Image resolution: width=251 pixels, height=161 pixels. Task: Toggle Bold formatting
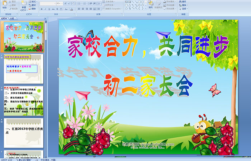coord(42,9)
